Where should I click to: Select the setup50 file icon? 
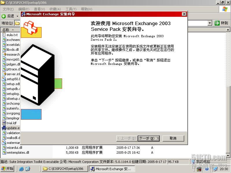4,79
